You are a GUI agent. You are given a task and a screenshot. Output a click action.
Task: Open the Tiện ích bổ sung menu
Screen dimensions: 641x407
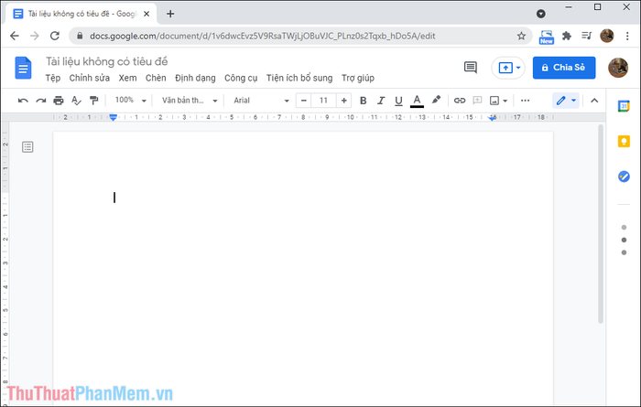coord(299,78)
